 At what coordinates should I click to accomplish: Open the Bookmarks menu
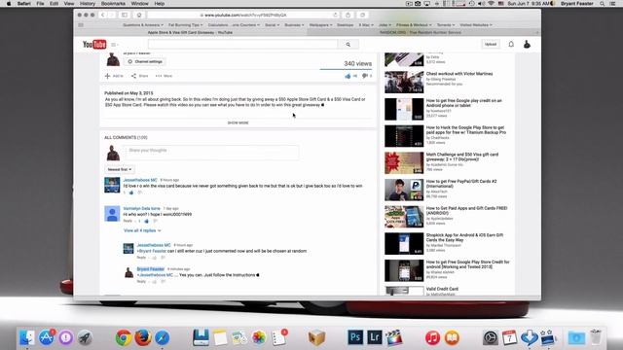point(113,4)
